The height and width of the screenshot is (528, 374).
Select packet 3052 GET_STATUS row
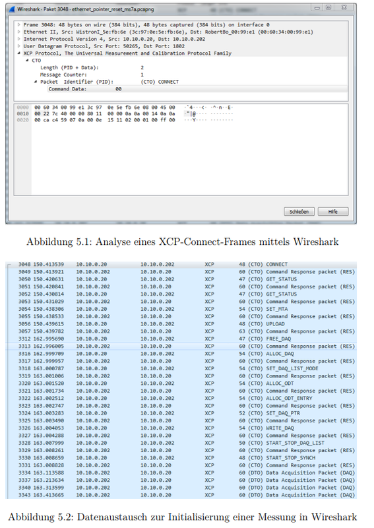click(x=181, y=294)
